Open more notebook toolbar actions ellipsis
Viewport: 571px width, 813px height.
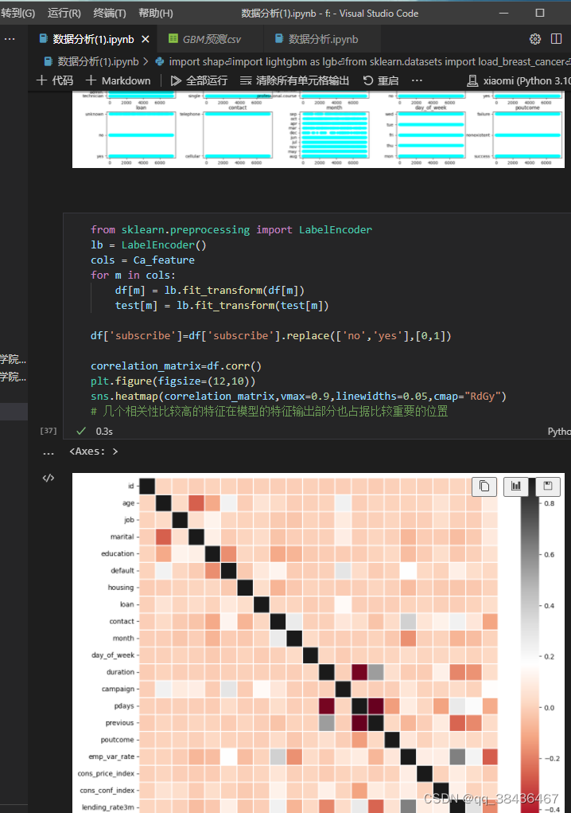(417, 80)
